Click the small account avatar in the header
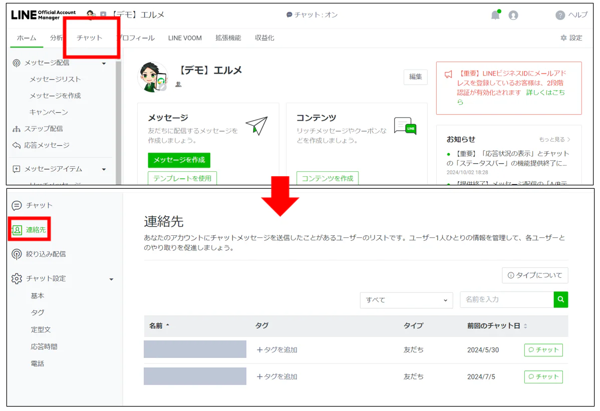 tap(91, 15)
